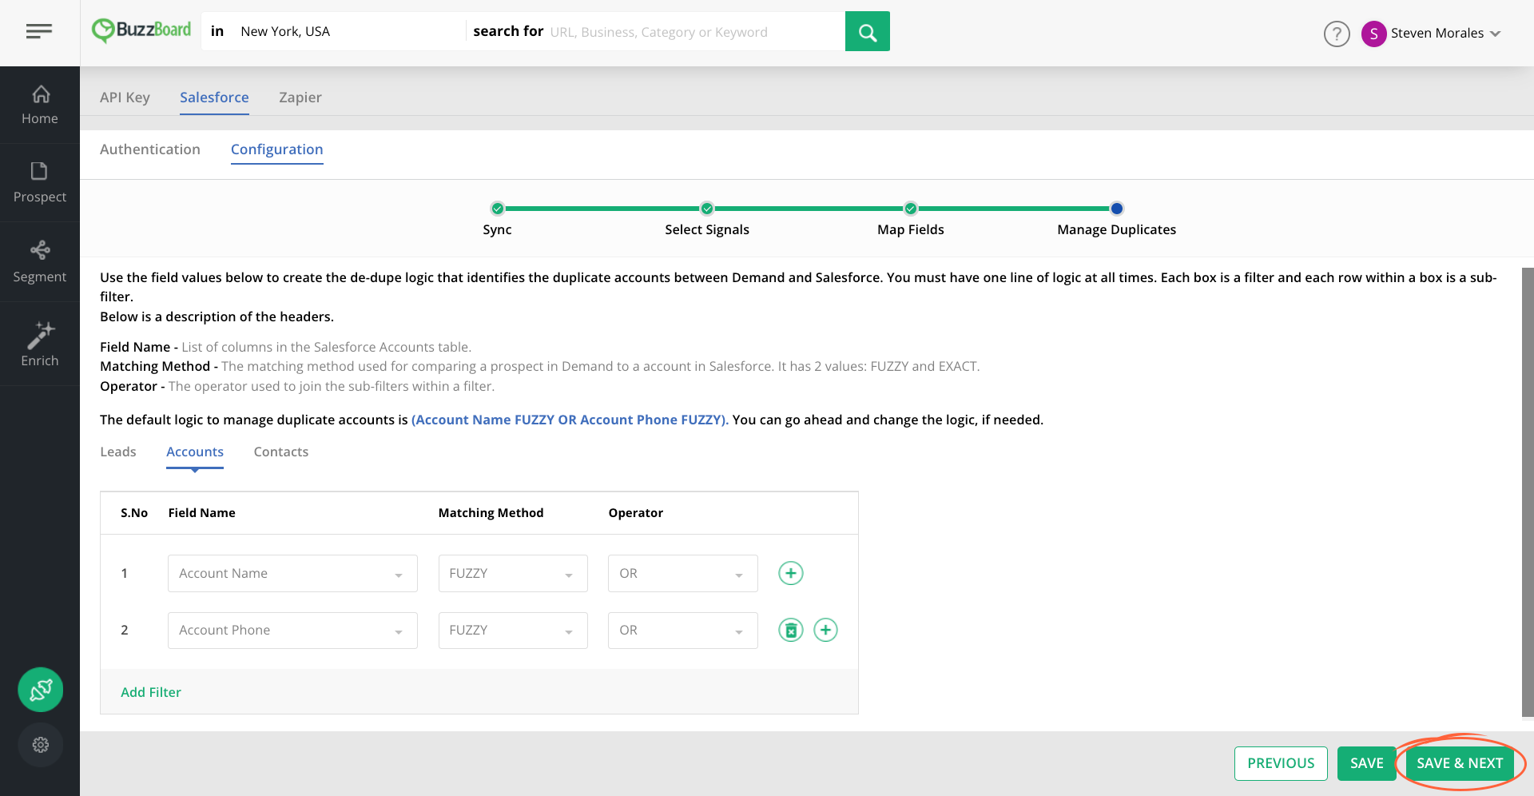The height and width of the screenshot is (796, 1534).
Task: Click the SAVE & NEXT button
Action: coord(1460,763)
